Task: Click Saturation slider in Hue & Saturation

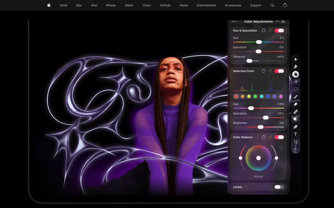Action: [258, 51]
